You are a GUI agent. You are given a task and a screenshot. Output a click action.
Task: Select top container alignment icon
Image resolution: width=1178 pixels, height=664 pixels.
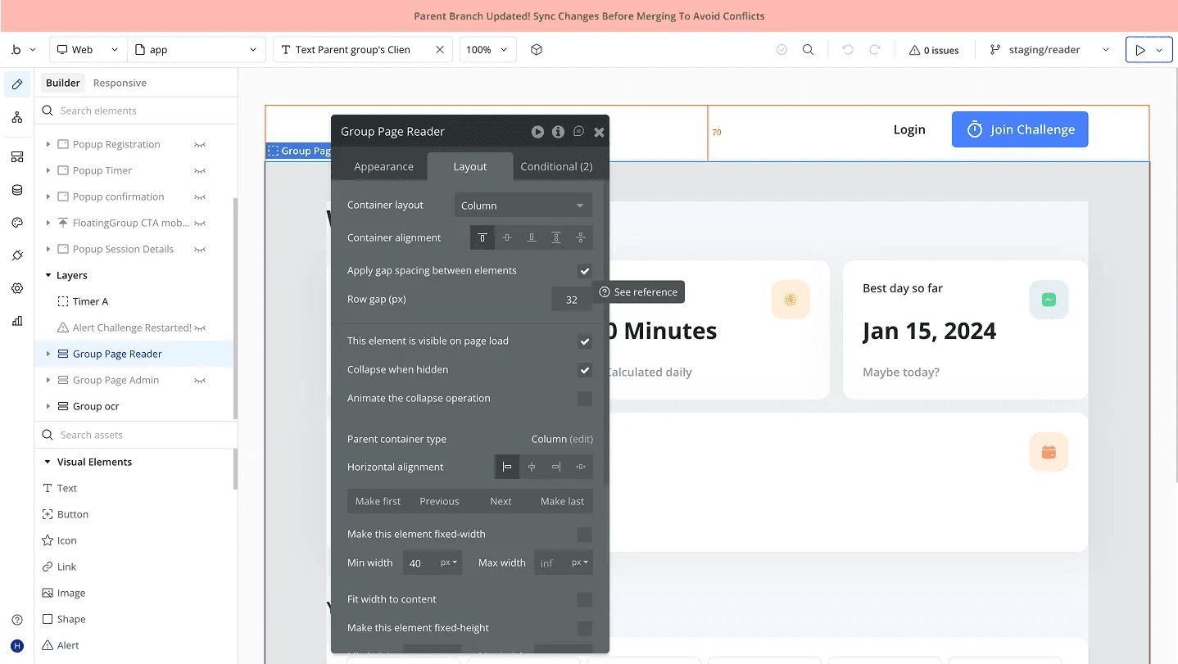(483, 237)
